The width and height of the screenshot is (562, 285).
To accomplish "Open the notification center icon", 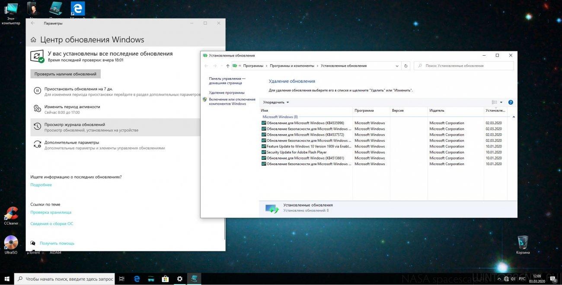I will coord(553,279).
